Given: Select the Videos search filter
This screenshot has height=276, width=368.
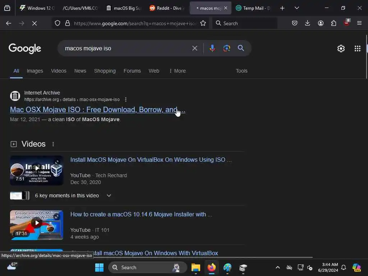Looking at the screenshot, I should point(59,71).
